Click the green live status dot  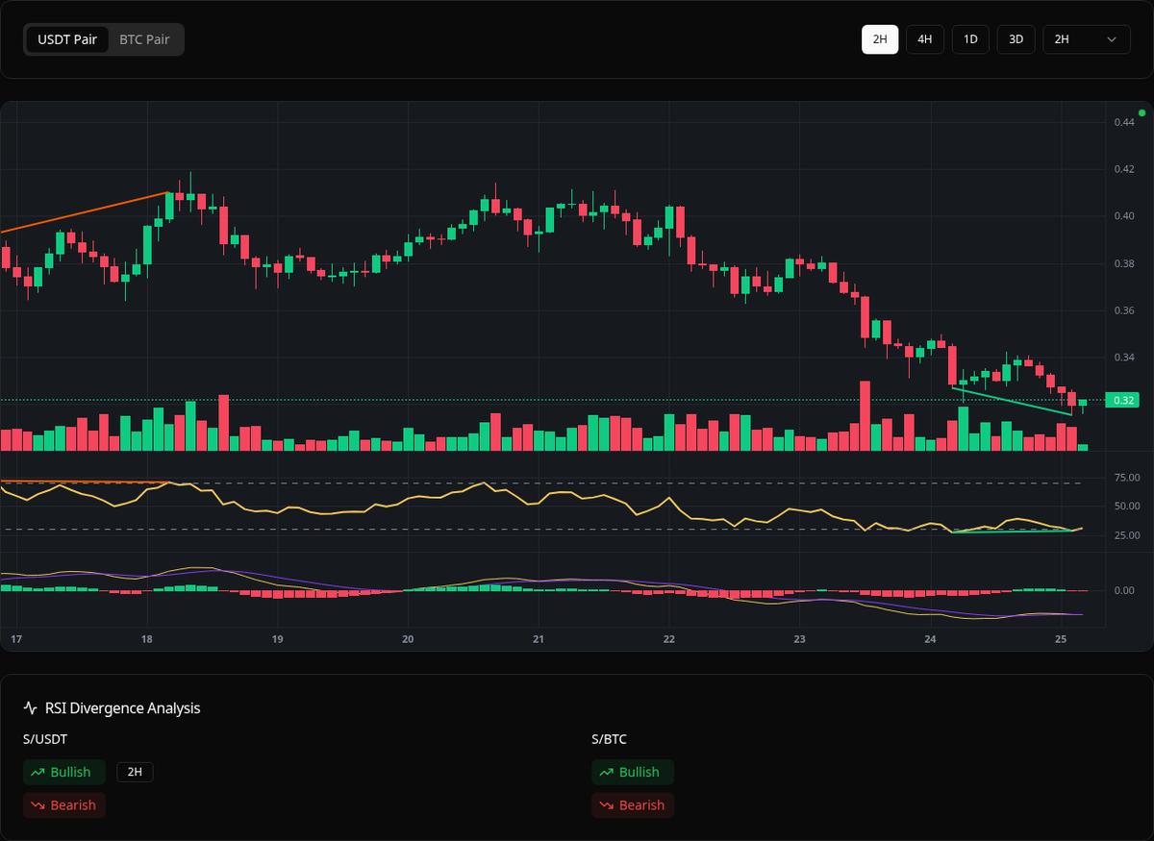[1141, 112]
